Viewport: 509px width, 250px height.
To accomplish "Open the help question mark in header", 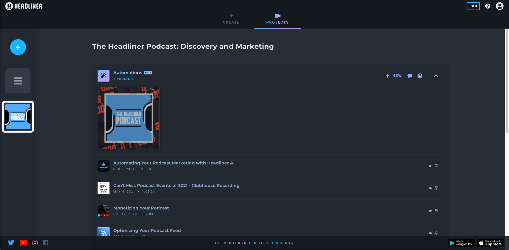I will (x=488, y=6).
